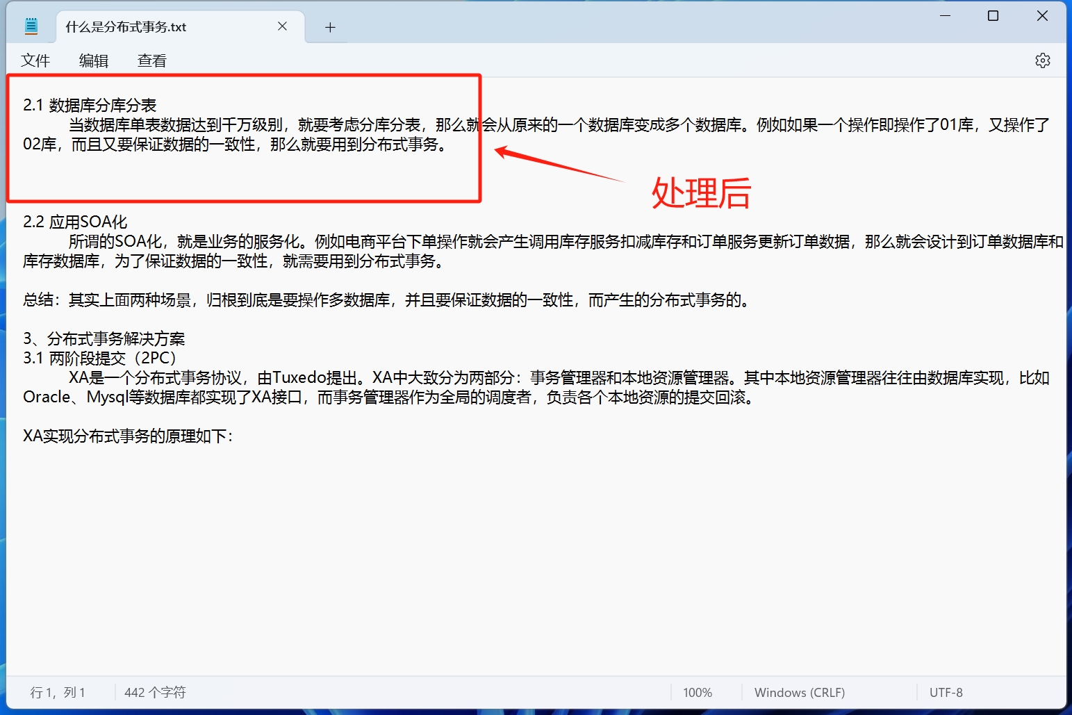Click the empty editing area below the text
This screenshot has width=1072, height=715.
coord(486,556)
